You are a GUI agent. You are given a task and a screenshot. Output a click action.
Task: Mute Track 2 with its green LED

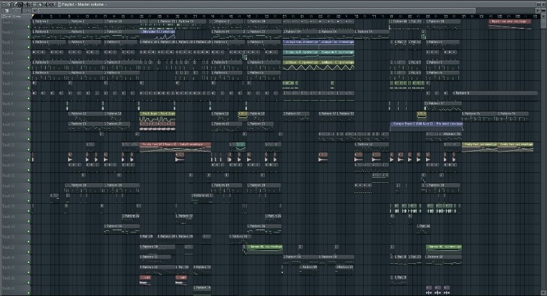tap(29, 37)
